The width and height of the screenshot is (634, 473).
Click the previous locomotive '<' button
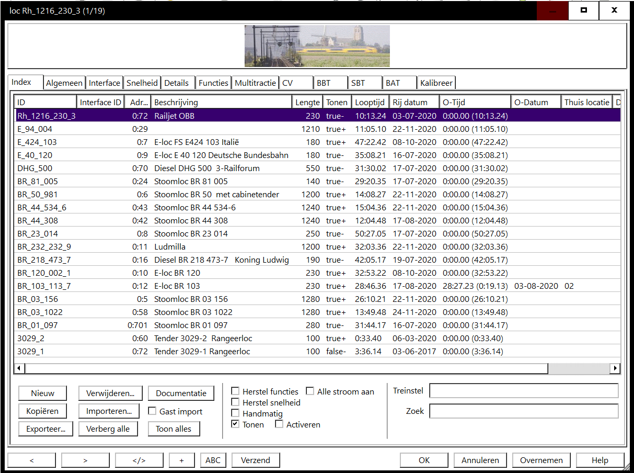pos(32,460)
